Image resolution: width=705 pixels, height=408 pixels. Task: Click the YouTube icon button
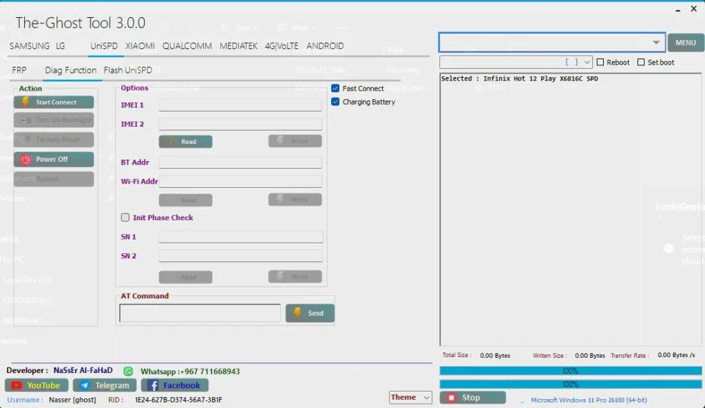click(17, 385)
